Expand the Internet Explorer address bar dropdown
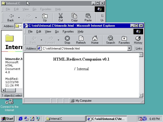 (129, 48)
